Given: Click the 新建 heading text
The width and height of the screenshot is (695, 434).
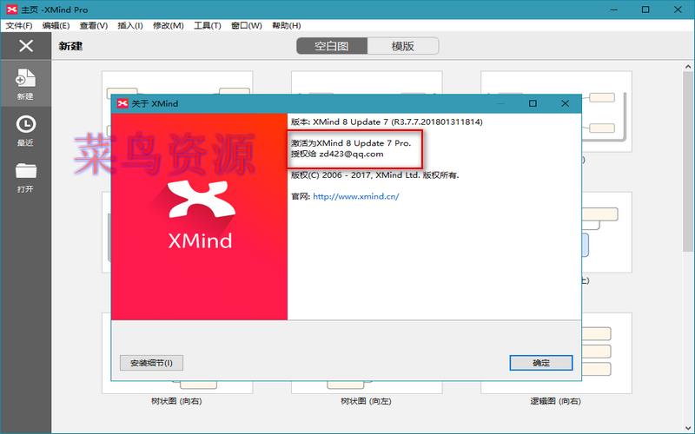Looking at the screenshot, I should tap(70, 46).
